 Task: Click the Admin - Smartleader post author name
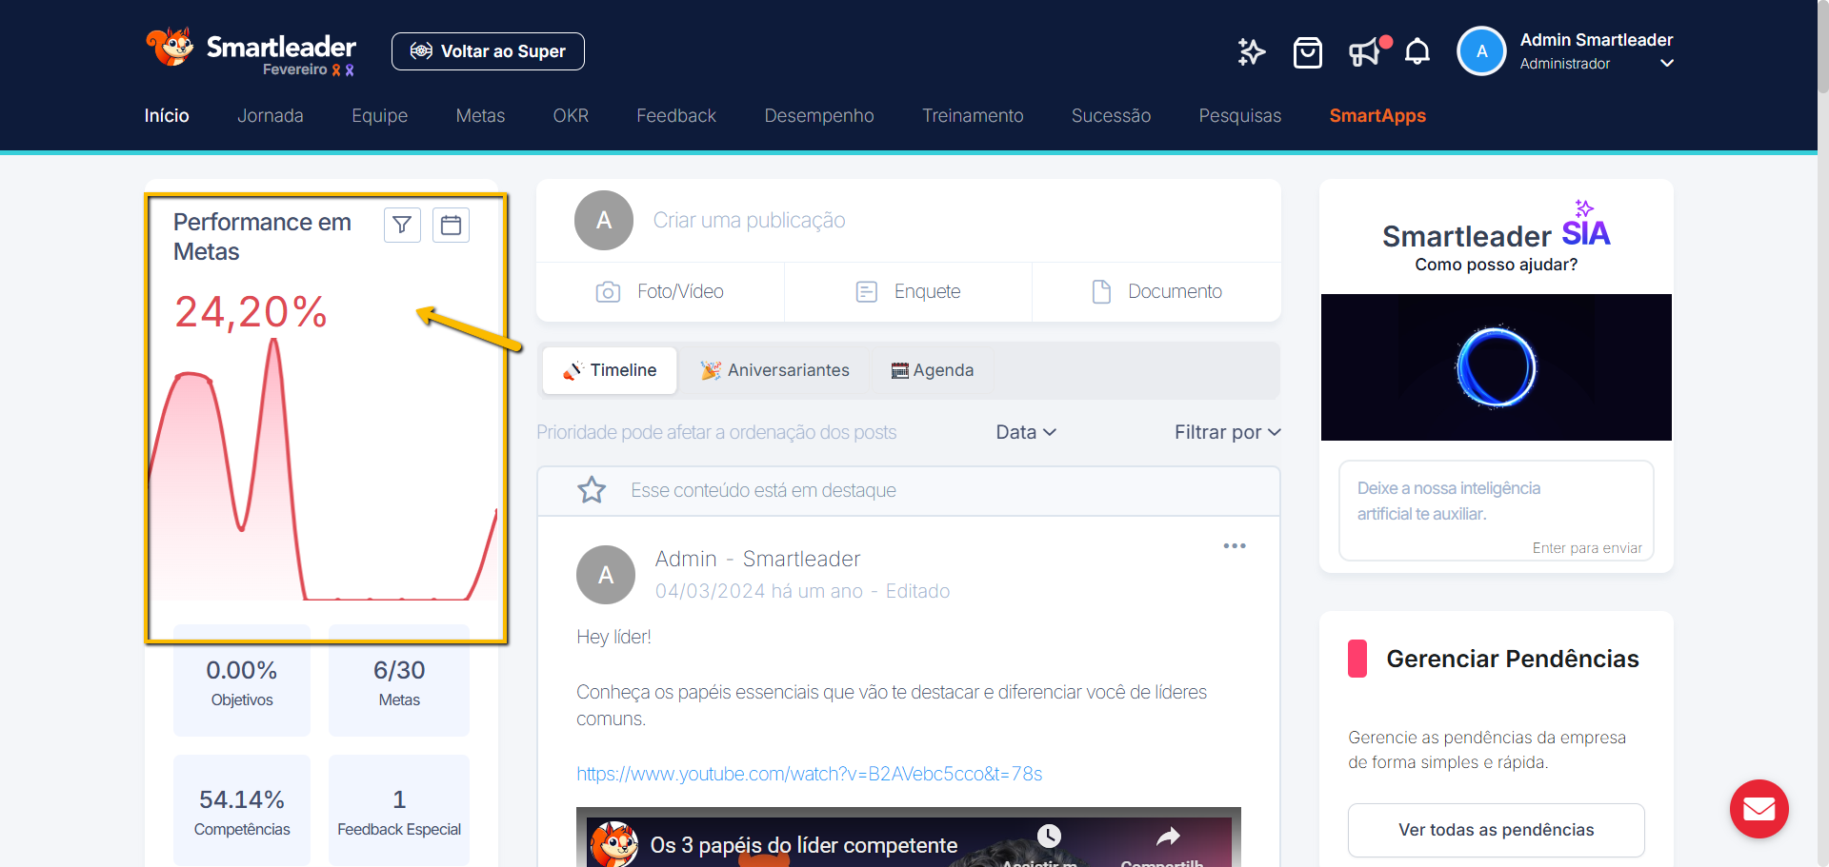pyautogui.click(x=757, y=559)
